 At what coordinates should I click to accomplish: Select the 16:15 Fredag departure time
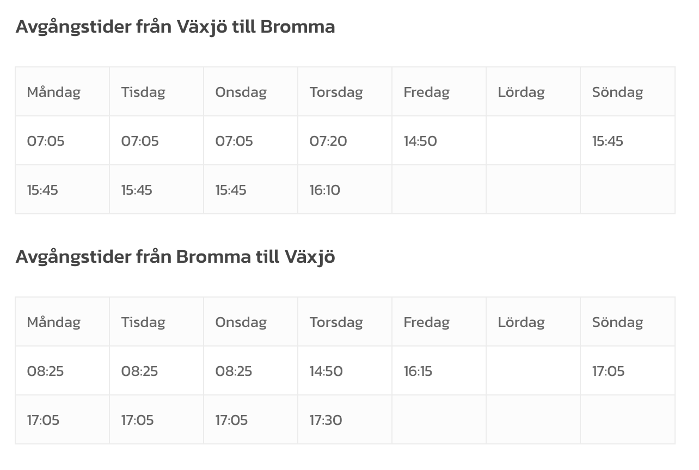coord(418,372)
